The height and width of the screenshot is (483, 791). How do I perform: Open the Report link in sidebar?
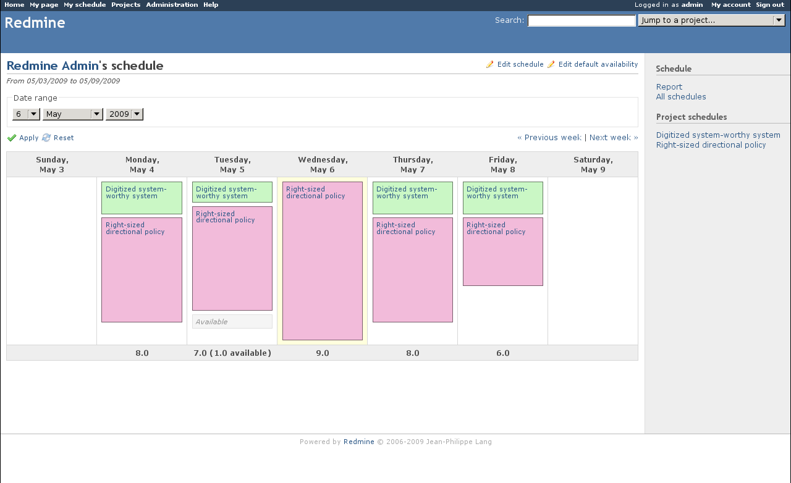click(x=669, y=87)
